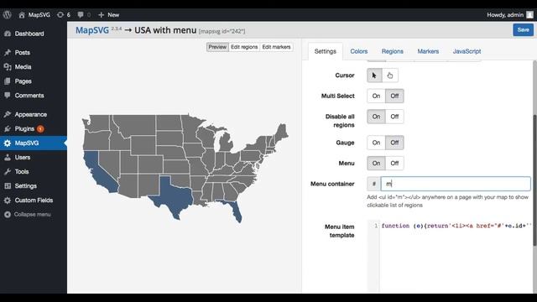537x302 pixels.
Task: Click the Custom Fields gear icon
Action: (8, 200)
